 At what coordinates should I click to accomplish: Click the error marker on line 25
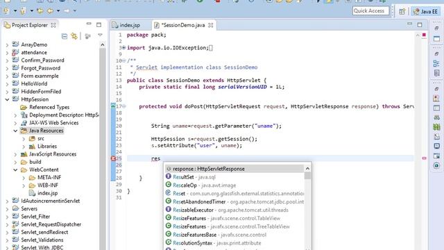(113, 158)
